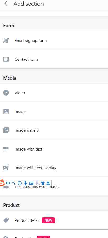Click the Image with text overlay icon
The height and width of the screenshot is (238, 108).
[x=6, y=168]
